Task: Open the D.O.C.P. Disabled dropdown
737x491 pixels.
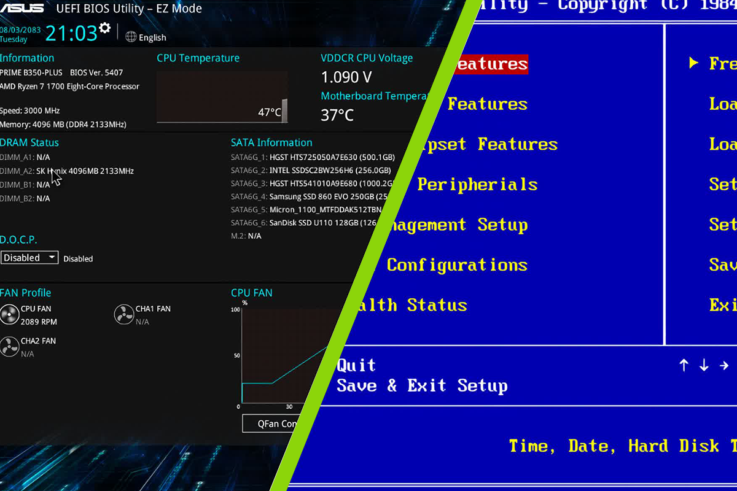Action: click(29, 258)
